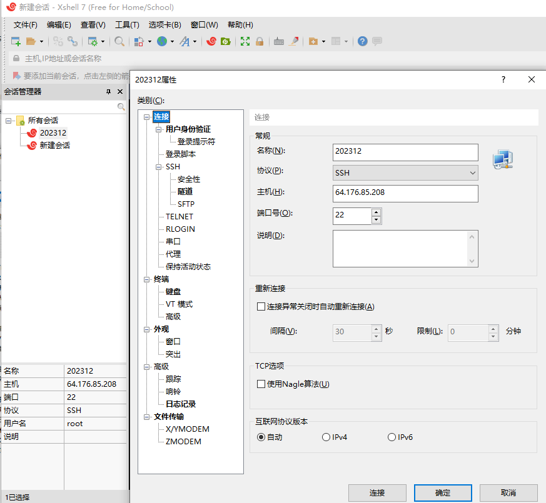546x503 pixels.
Task: Click the globe encoding icon
Action: pyautogui.click(x=162, y=41)
